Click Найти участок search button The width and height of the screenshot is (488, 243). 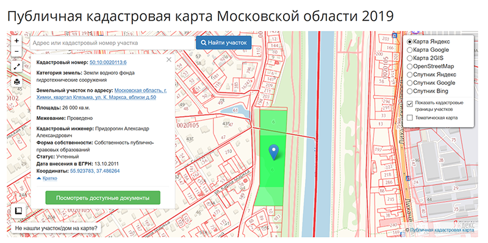click(x=223, y=43)
